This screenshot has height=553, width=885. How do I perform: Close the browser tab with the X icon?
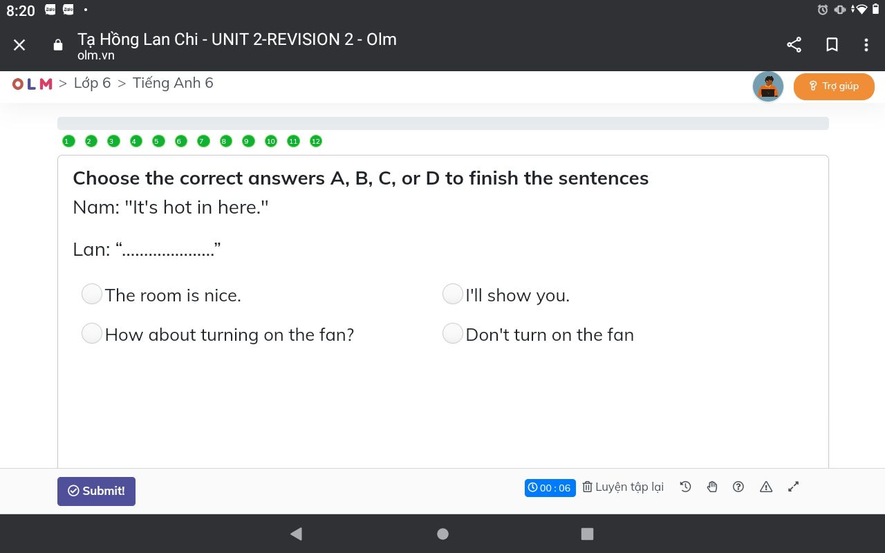point(19,45)
